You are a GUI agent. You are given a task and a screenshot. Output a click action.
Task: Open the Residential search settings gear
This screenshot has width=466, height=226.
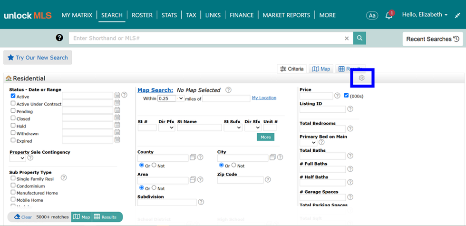361,78
